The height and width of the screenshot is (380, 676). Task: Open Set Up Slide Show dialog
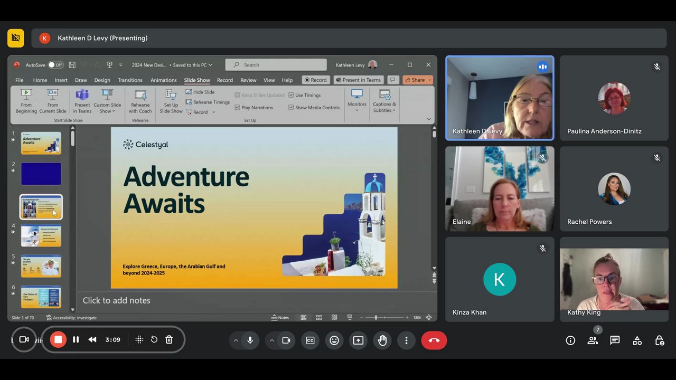171,101
